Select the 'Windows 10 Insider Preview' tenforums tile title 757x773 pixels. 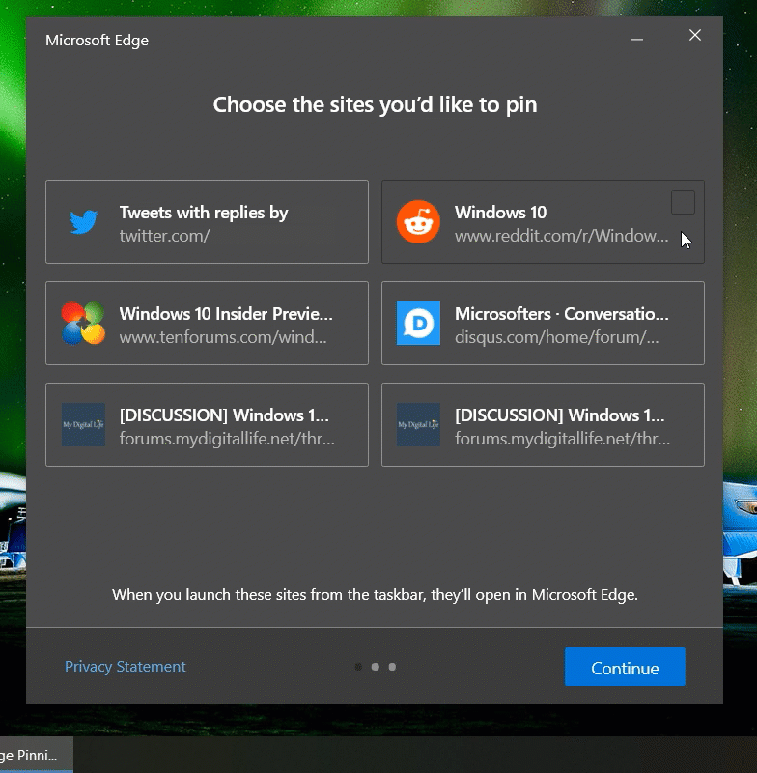pyautogui.click(x=226, y=314)
